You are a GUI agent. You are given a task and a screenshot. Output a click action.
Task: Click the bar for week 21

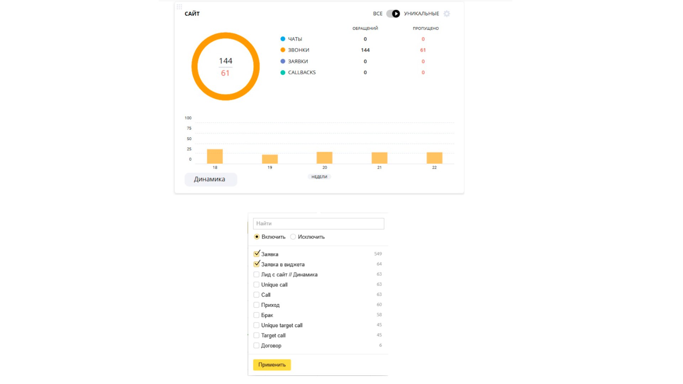379,158
